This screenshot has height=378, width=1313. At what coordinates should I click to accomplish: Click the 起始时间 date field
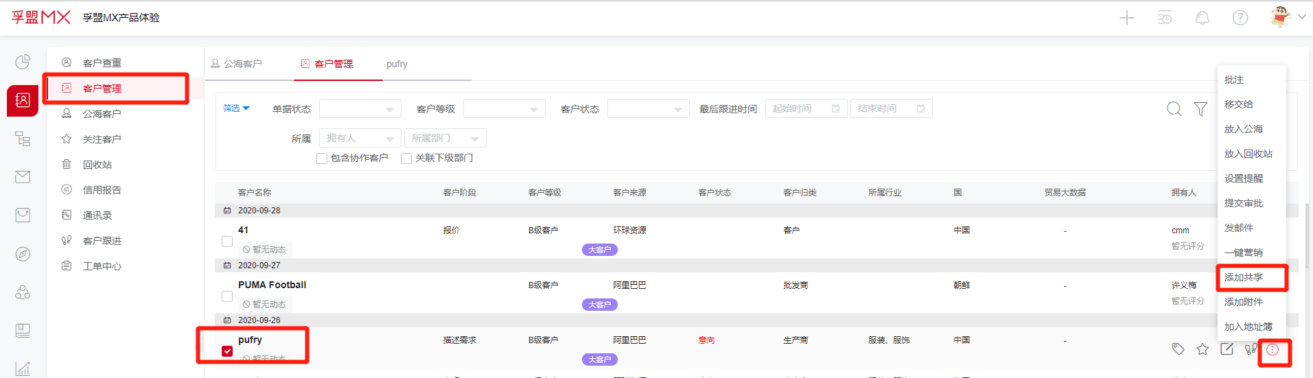click(805, 109)
